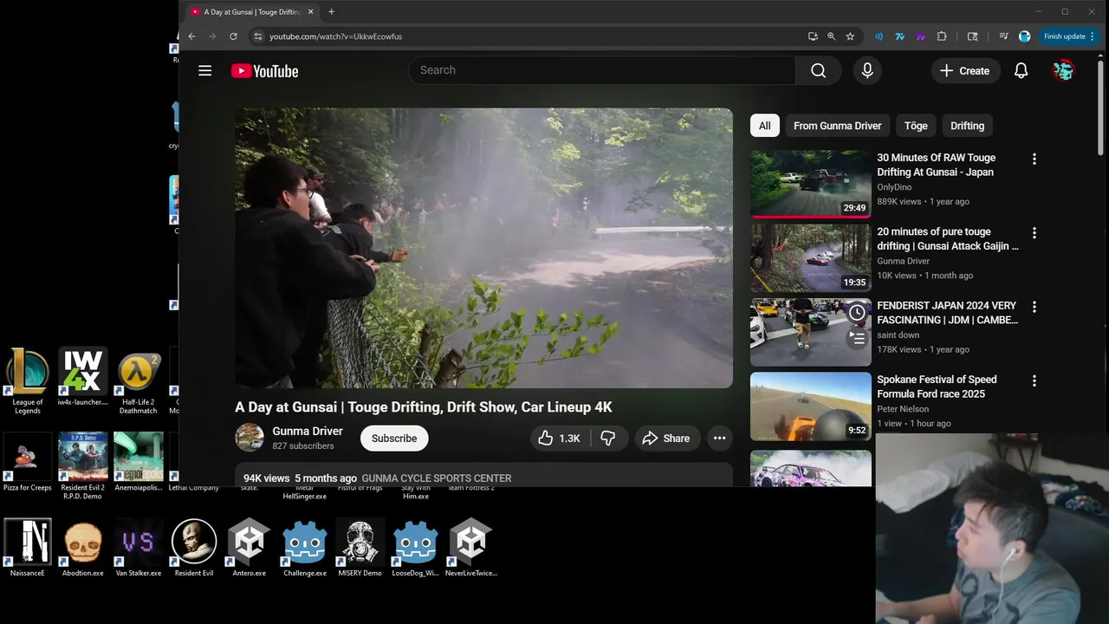Select Resident Evil 2 R.P.D. Demo shortcut
The width and height of the screenshot is (1109, 624).
coord(83,466)
